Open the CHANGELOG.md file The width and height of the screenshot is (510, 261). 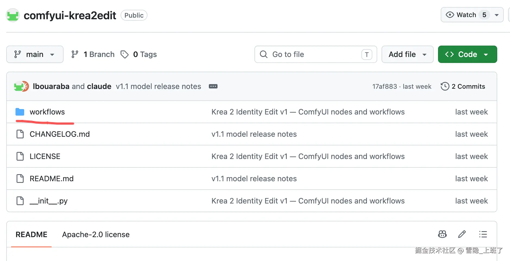60,134
